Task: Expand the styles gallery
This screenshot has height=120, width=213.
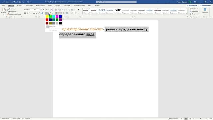Action: point(187,13)
